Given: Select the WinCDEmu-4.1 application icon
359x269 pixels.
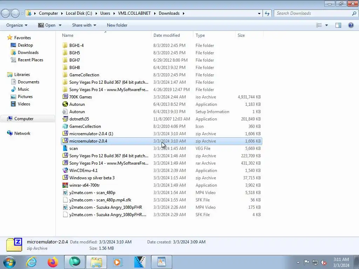Looking at the screenshot, I should tap(65, 171).
